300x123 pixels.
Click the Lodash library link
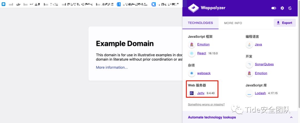click(260, 93)
